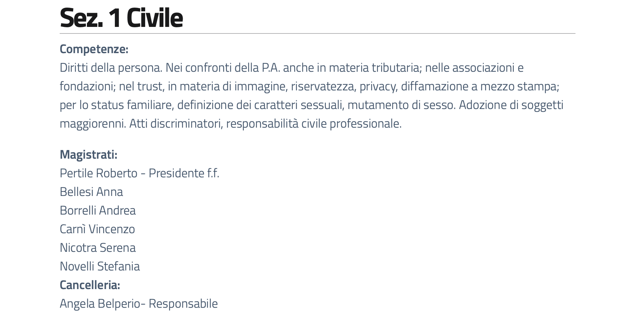Click the phrase "Diritti della persona"

pos(110,68)
